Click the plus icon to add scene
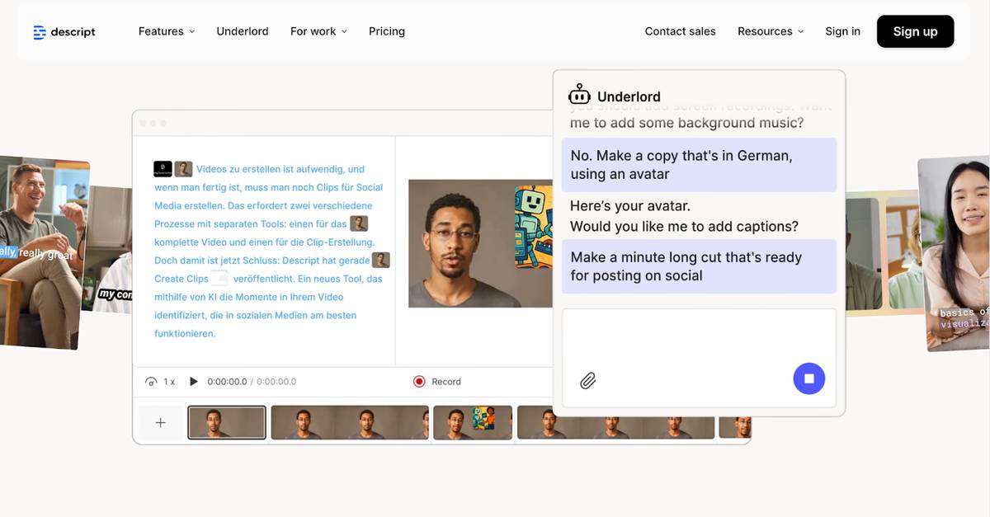Screen dimensions: 990x517 160,422
